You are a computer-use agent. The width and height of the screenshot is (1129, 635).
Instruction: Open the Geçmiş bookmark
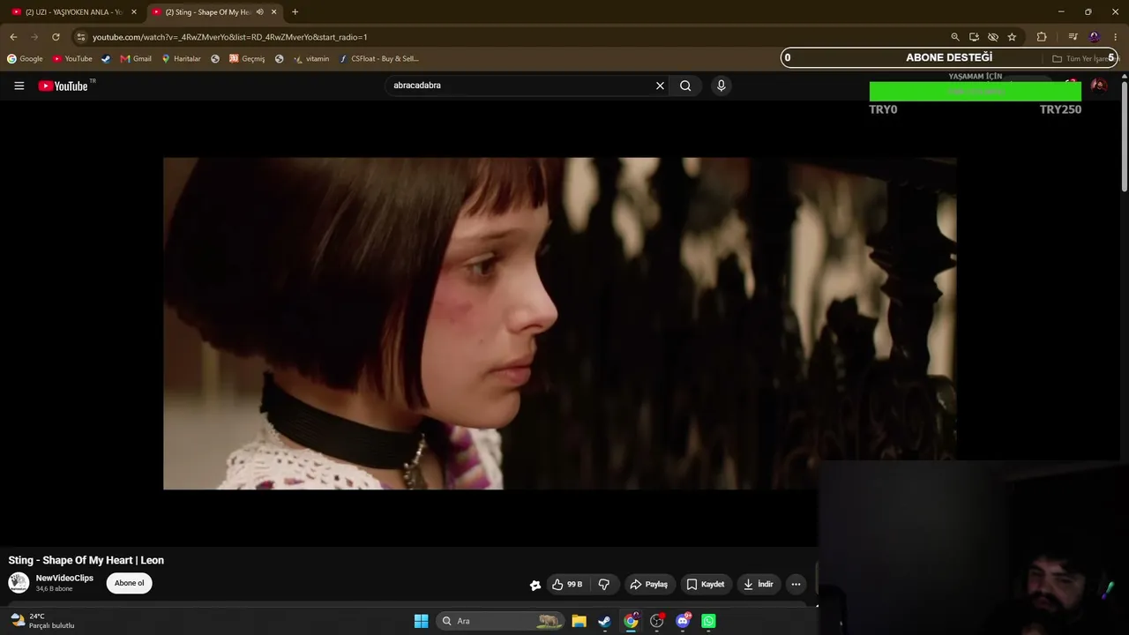pos(247,59)
